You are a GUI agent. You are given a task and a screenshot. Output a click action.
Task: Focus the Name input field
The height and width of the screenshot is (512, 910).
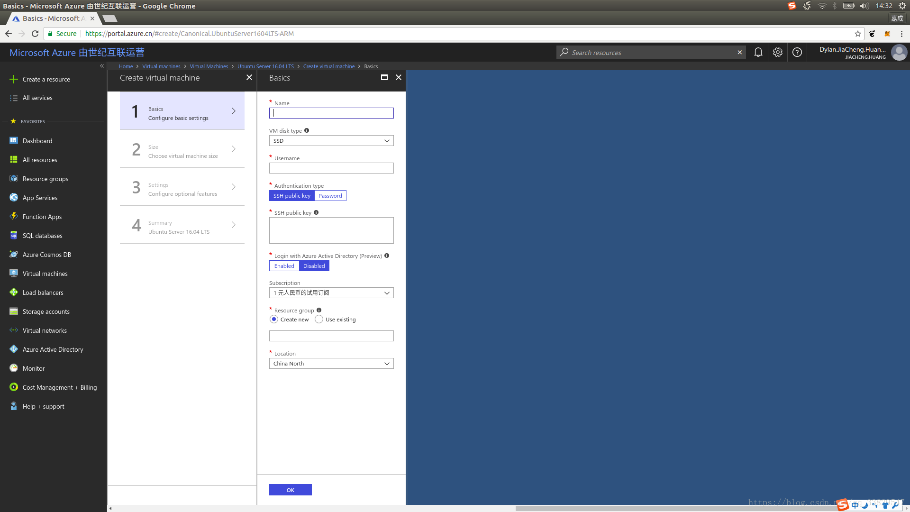[x=331, y=113]
